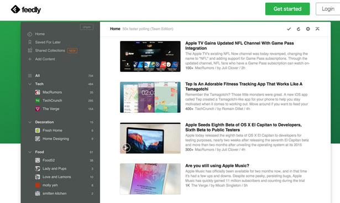Open Shared Collections
The image size is (340, 203).
50,50
